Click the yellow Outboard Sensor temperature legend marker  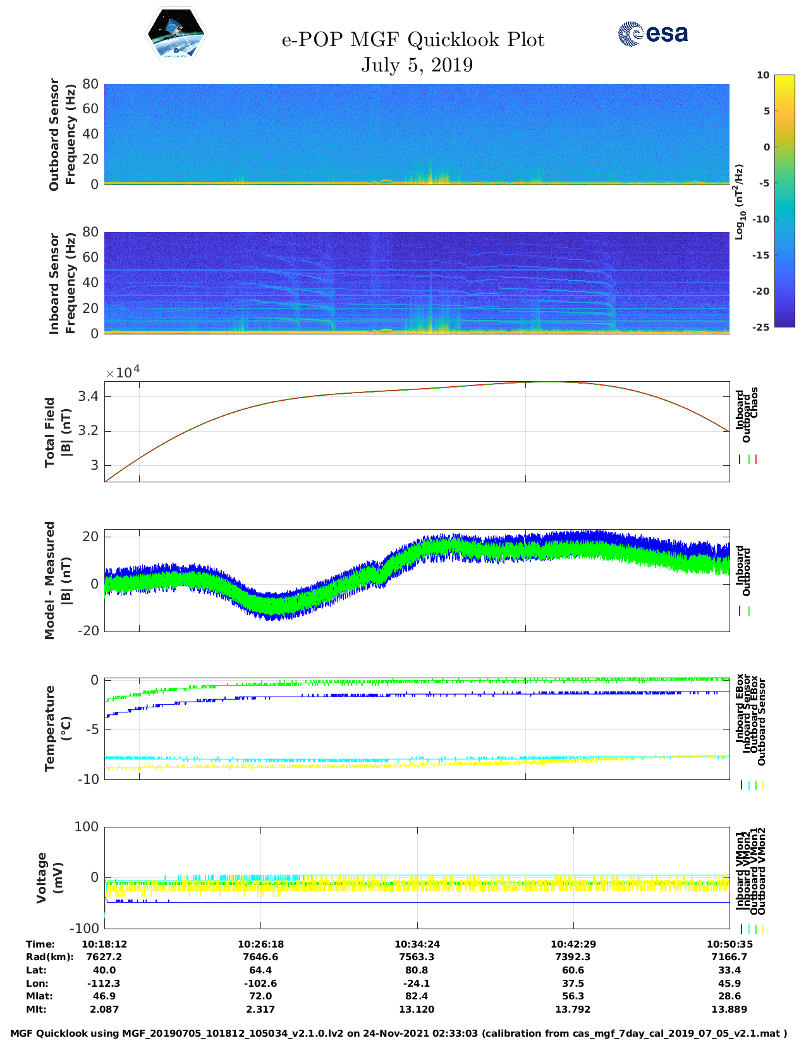click(x=763, y=785)
